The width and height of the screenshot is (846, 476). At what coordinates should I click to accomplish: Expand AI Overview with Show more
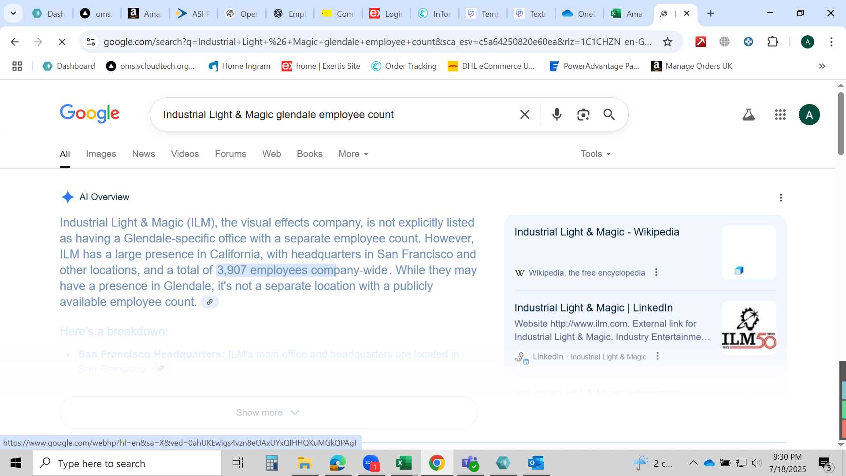[x=268, y=413]
